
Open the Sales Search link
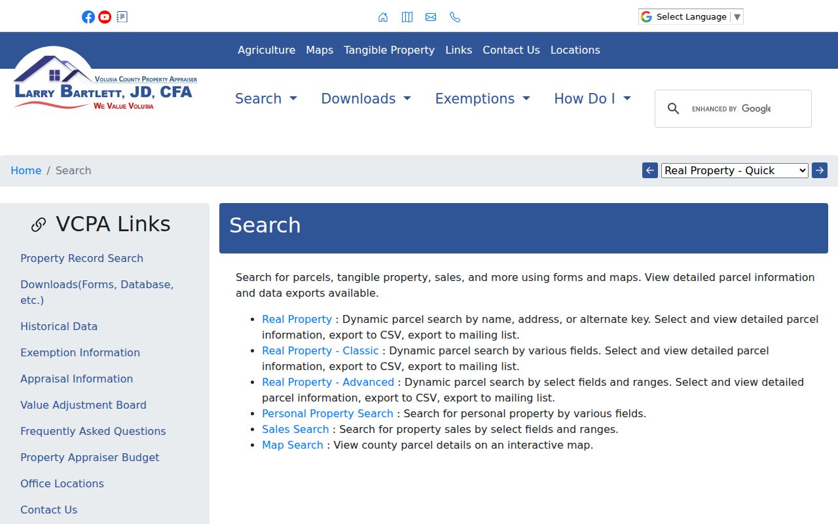click(295, 429)
